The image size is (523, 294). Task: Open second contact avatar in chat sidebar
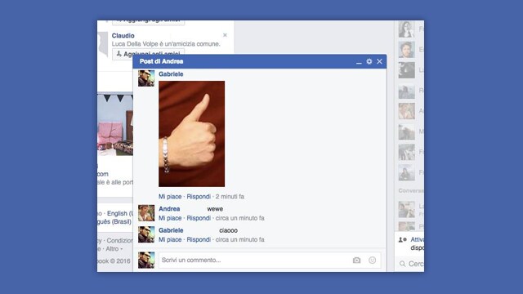pyautogui.click(x=407, y=50)
